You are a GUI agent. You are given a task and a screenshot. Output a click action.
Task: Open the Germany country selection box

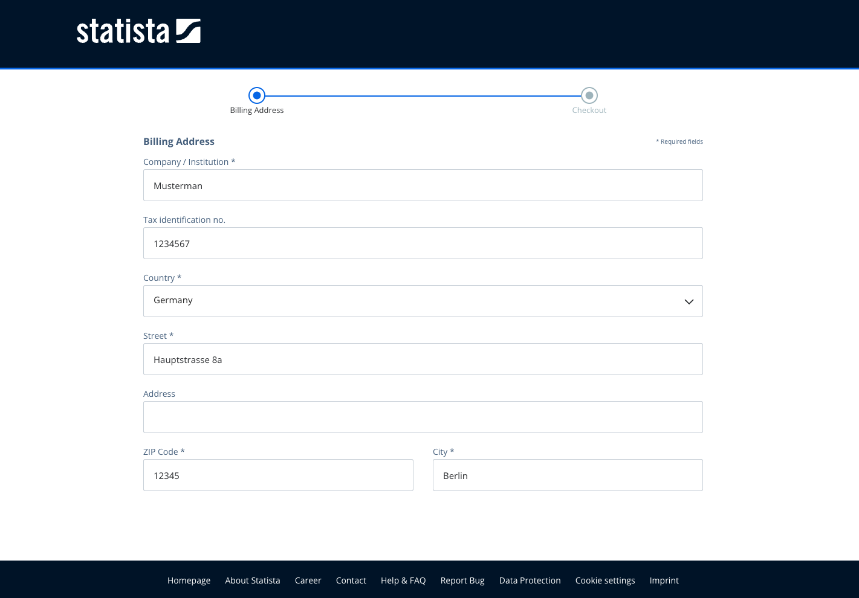click(411, 301)
